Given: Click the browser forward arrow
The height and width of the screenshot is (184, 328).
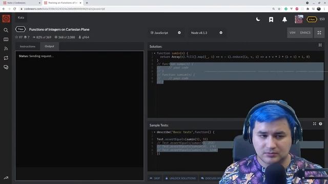Looking at the screenshot, I should (x=9, y=9).
